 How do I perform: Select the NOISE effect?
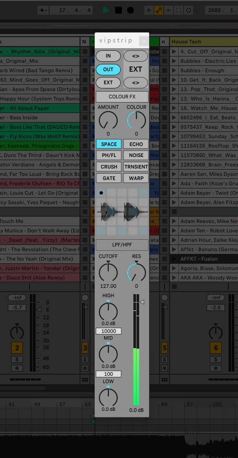point(136,155)
